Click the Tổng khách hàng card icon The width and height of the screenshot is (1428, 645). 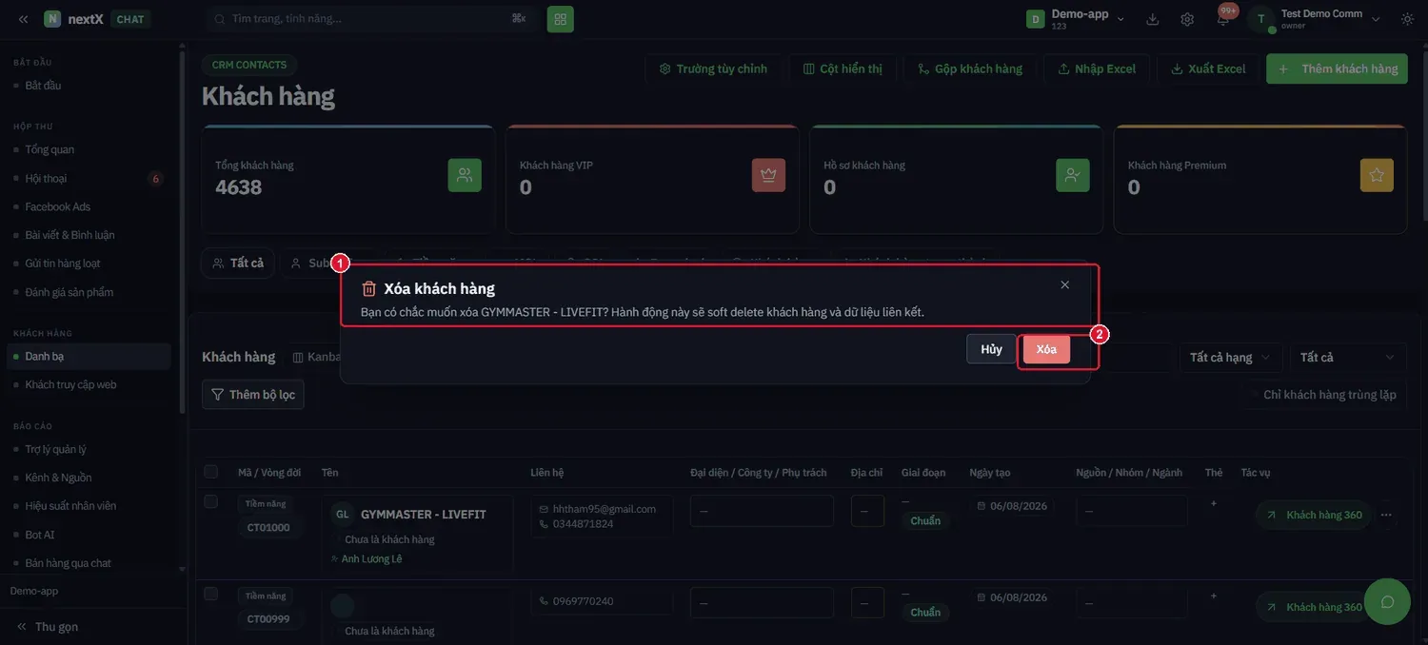click(465, 175)
